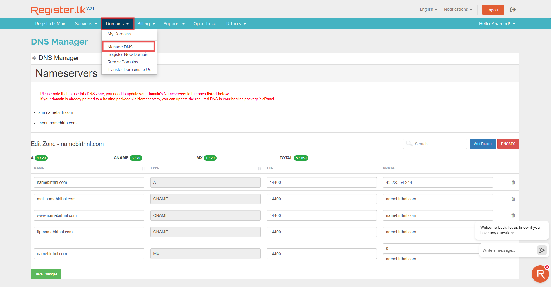The width and height of the screenshot is (551, 287).
Task: Click Save Changes to apply edits
Action: pyautogui.click(x=46, y=274)
